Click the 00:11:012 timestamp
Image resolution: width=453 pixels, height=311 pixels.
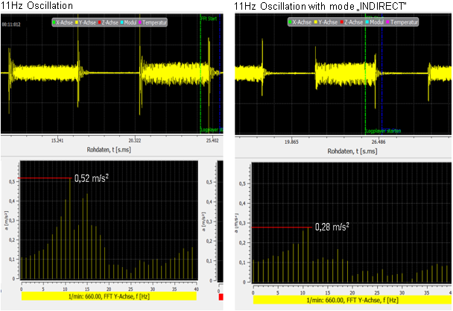(11, 25)
